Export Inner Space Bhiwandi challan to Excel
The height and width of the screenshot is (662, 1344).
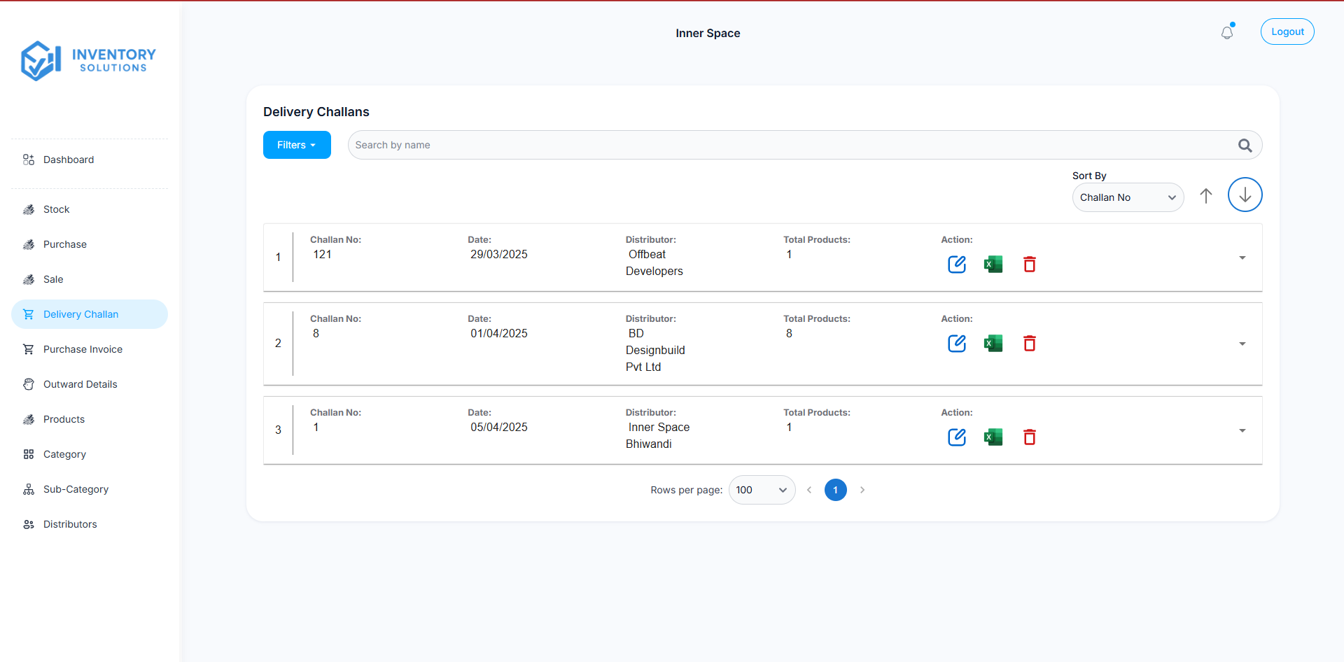tap(993, 437)
